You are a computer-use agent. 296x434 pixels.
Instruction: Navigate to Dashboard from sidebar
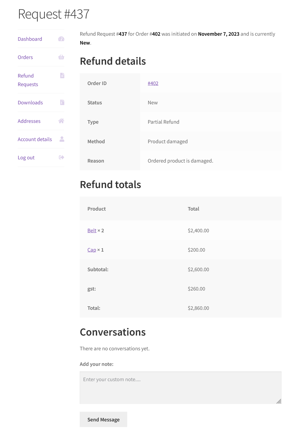point(30,39)
